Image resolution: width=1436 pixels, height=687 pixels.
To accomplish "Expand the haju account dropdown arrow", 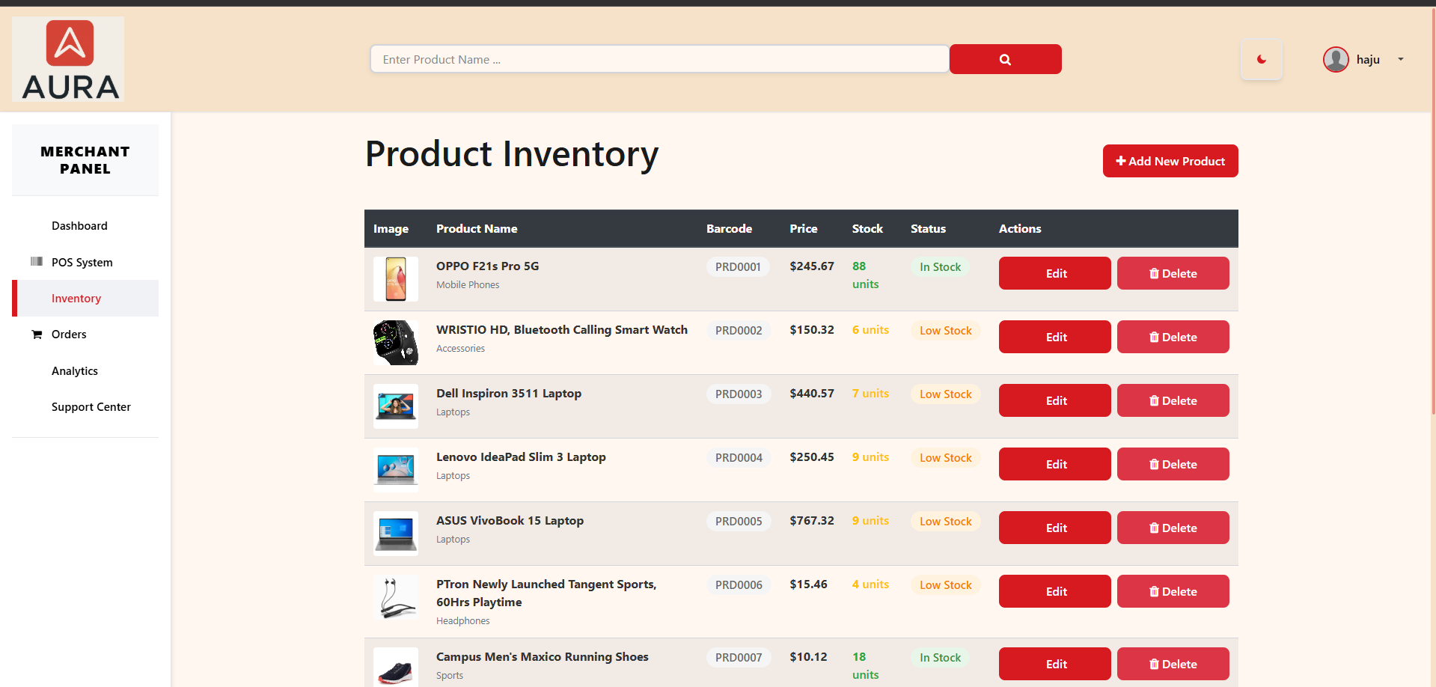I will click(x=1401, y=59).
